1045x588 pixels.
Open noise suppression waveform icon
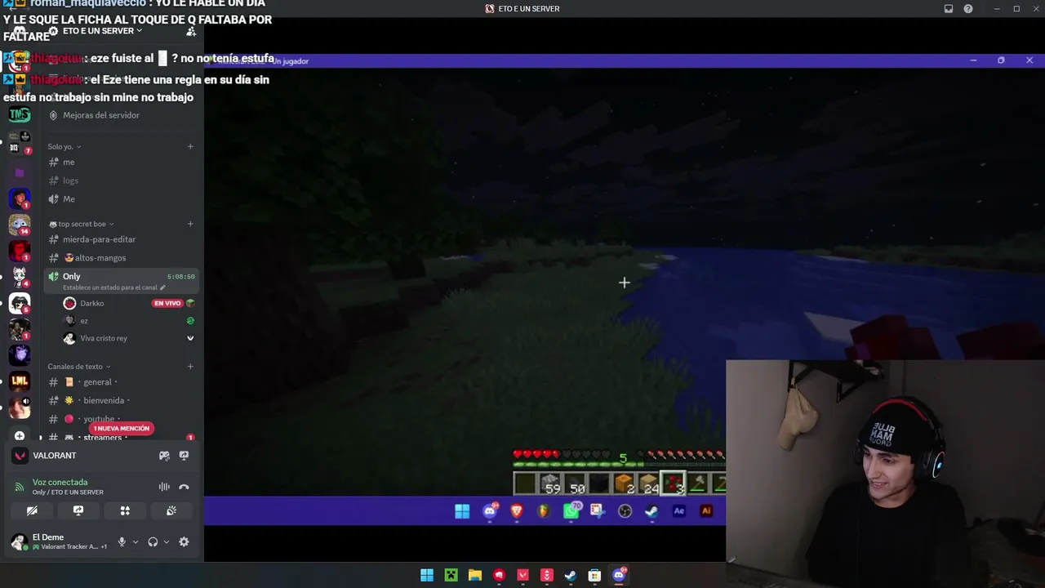coord(164,487)
